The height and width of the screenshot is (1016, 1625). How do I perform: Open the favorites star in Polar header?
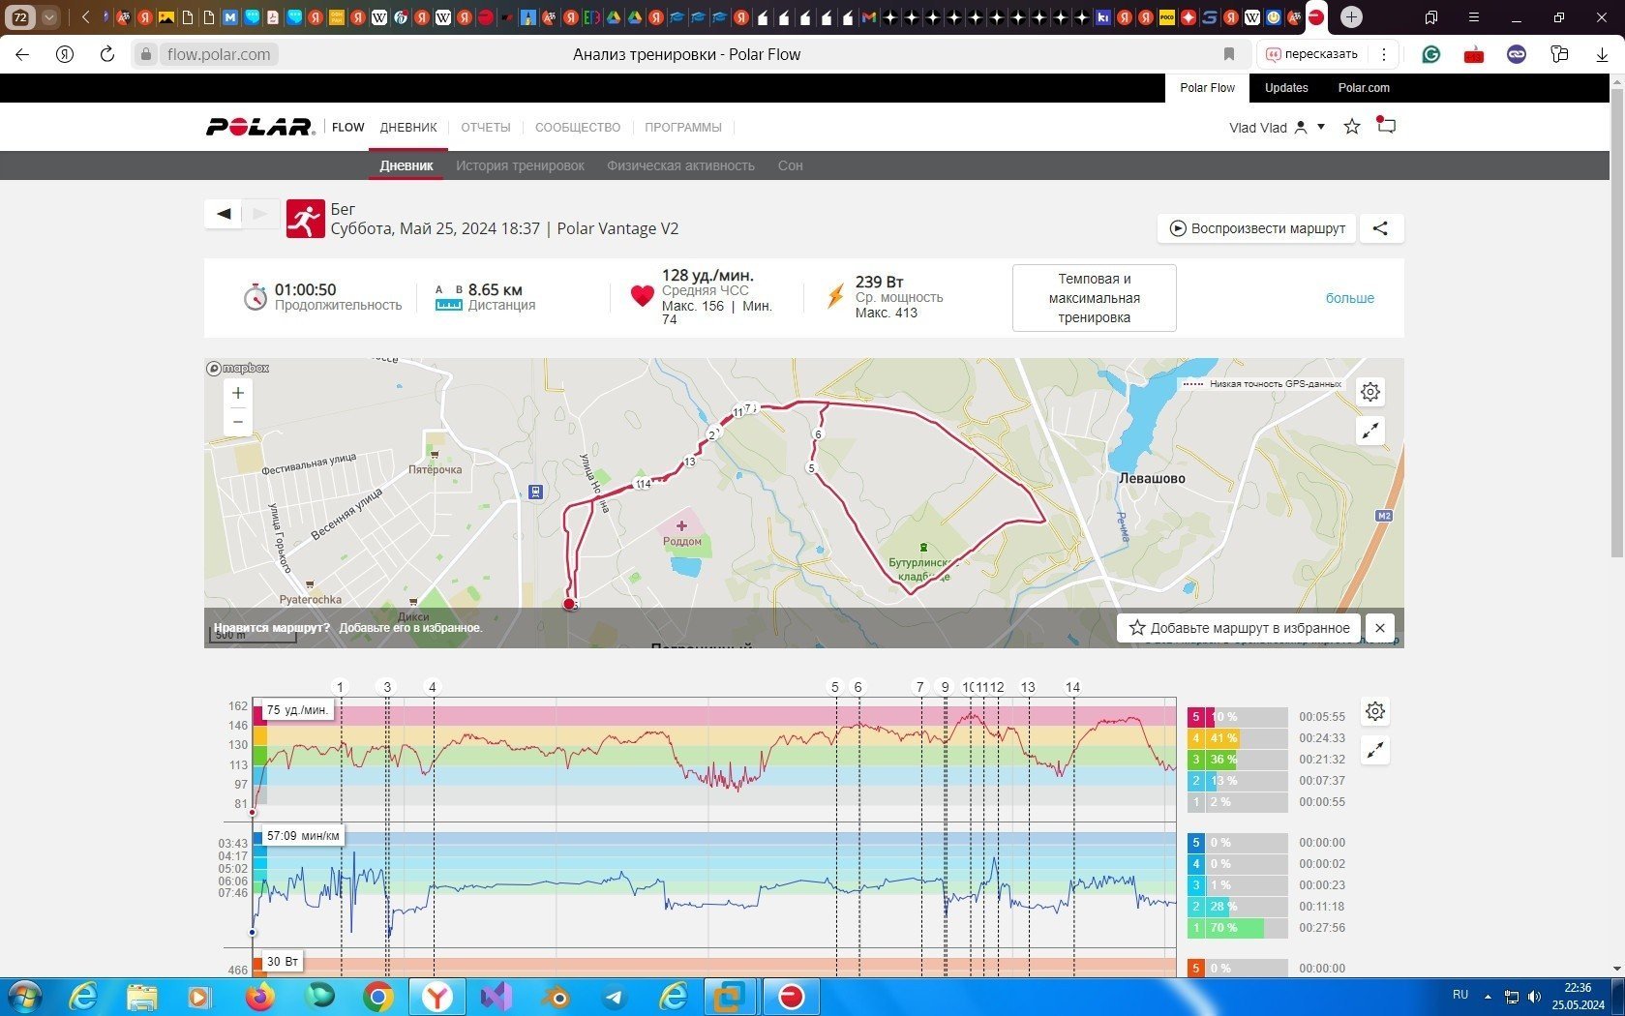(1352, 127)
